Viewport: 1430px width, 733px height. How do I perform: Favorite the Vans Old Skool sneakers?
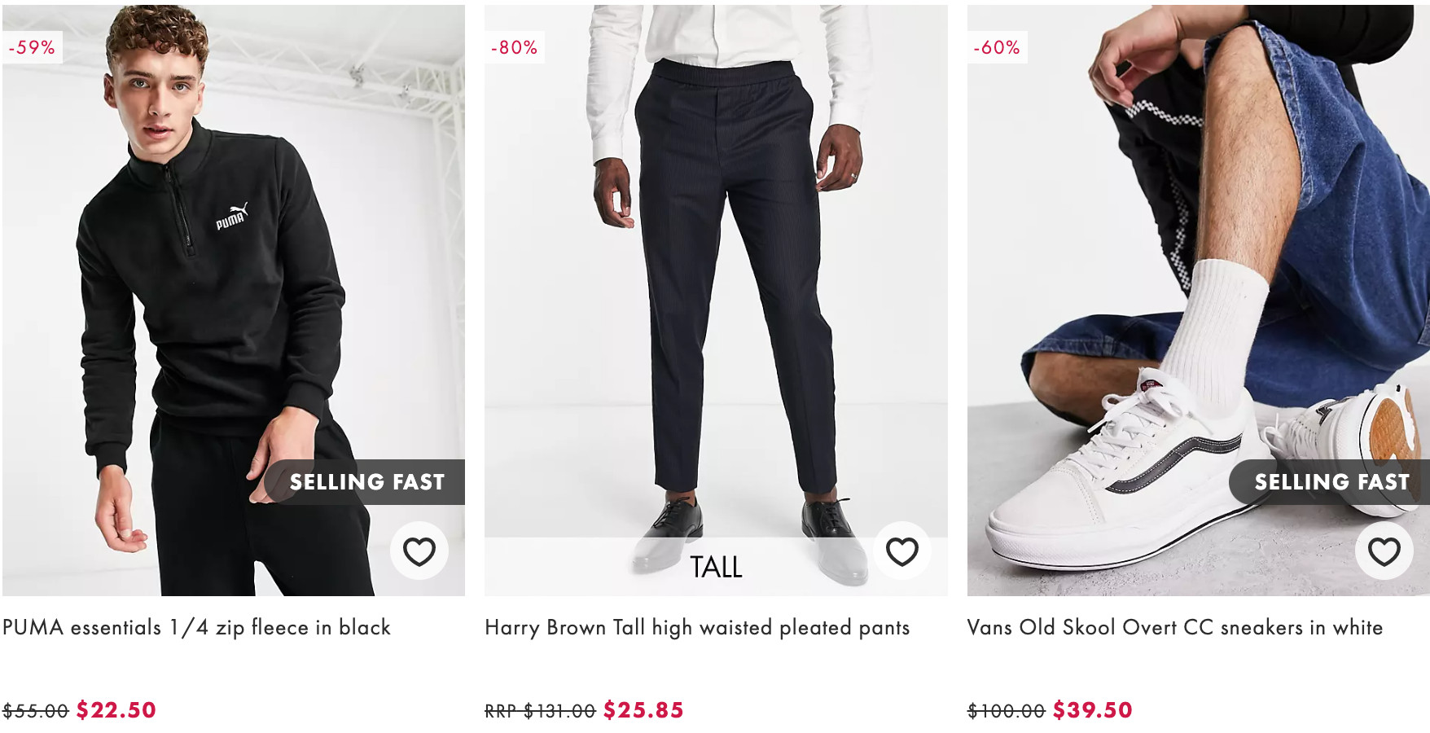click(x=1384, y=551)
